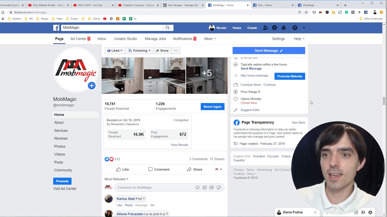The width and height of the screenshot is (387, 217).
Task: Click the Promote Website button
Action: [x=290, y=76]
